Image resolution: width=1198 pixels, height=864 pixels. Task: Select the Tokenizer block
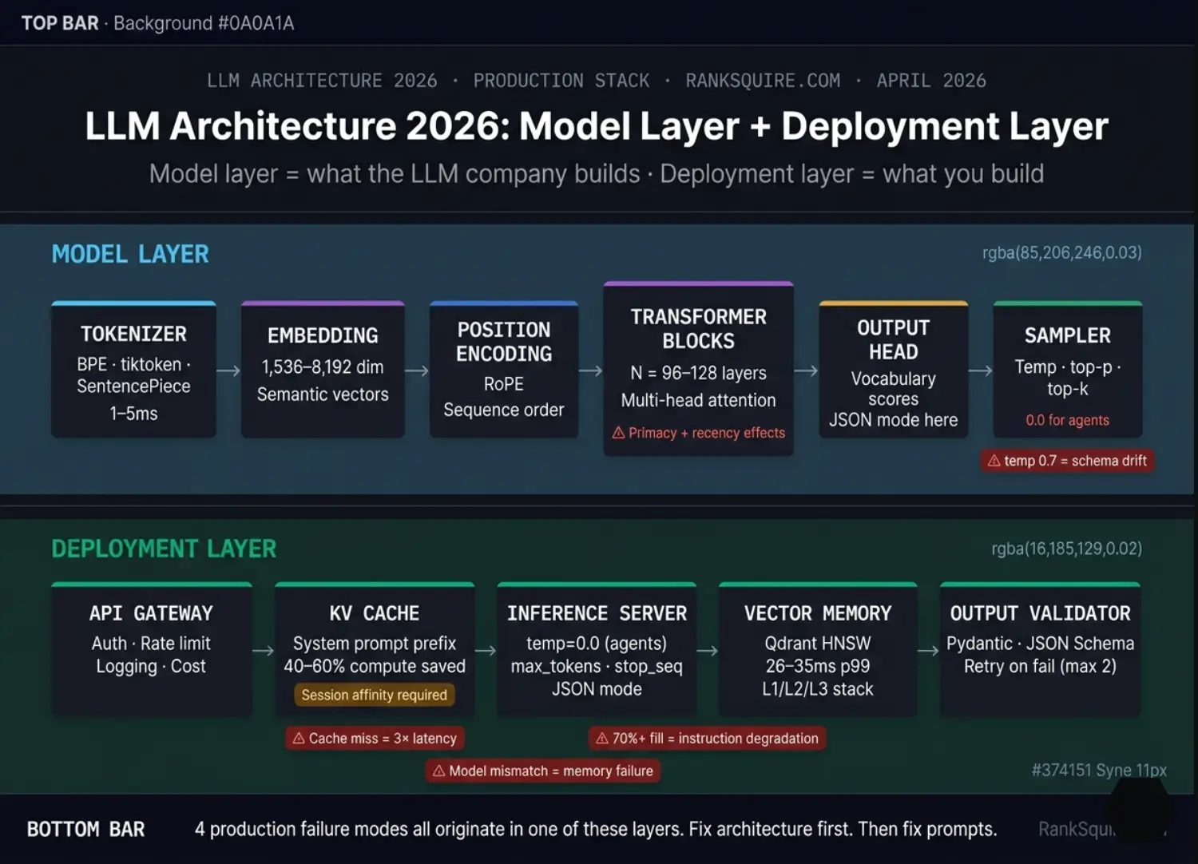(x=133, y=371)
